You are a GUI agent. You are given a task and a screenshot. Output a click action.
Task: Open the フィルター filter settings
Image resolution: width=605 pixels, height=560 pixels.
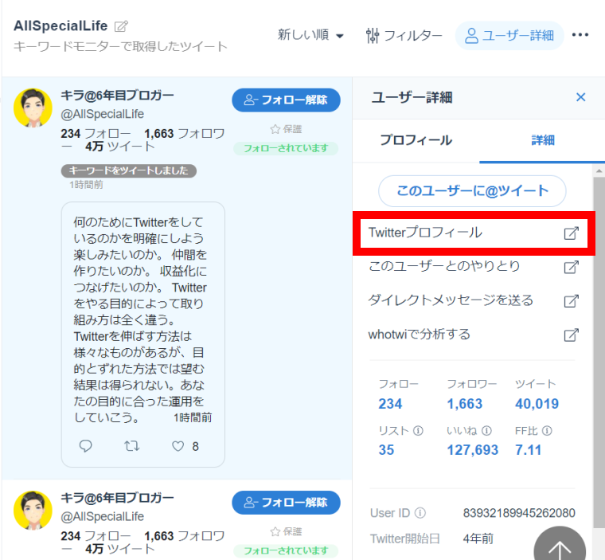pyautogui.click(x=404, y=35)
